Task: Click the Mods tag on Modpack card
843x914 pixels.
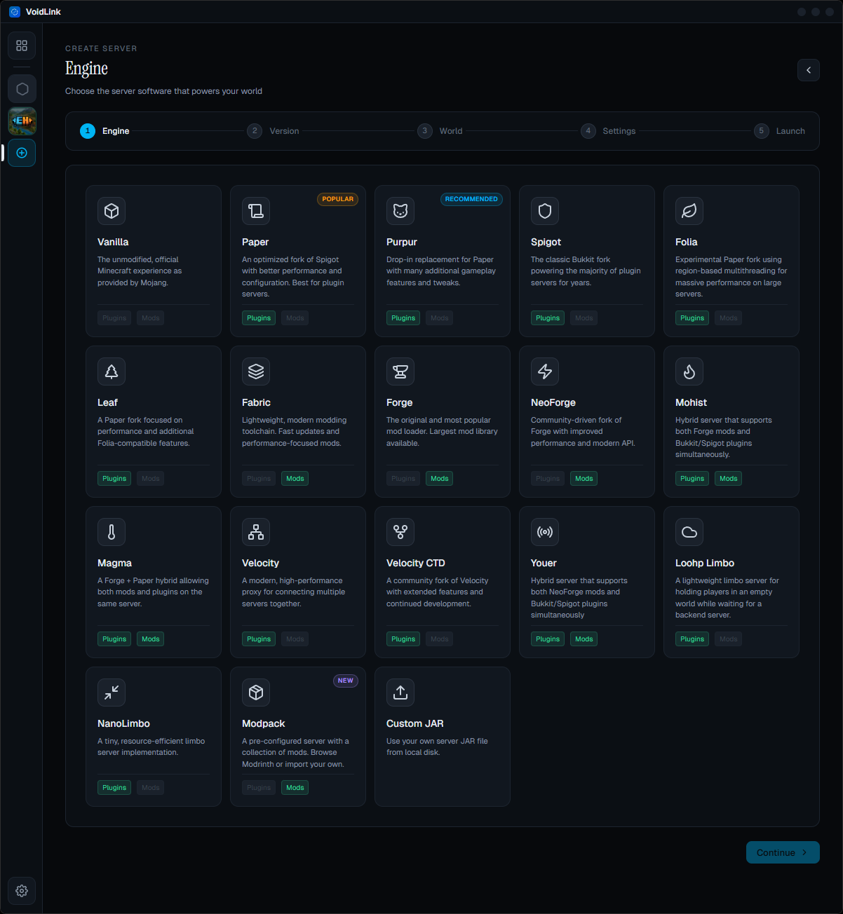Action: 295,788
